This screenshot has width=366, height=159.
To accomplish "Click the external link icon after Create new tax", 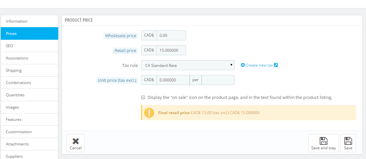I will (x=276, y=65).
